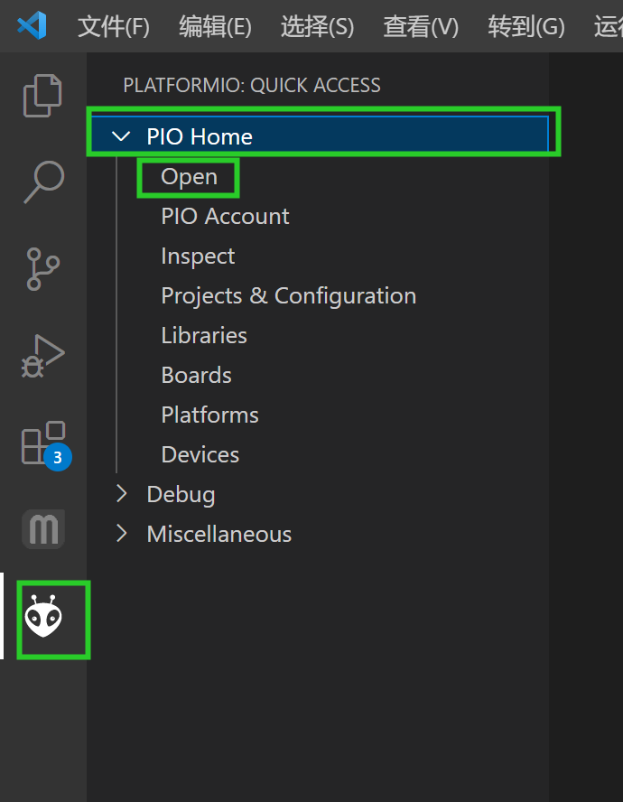Screen dimensions: 623x802
Task: Open the Source Control view icon
Action: pos(42,270)
